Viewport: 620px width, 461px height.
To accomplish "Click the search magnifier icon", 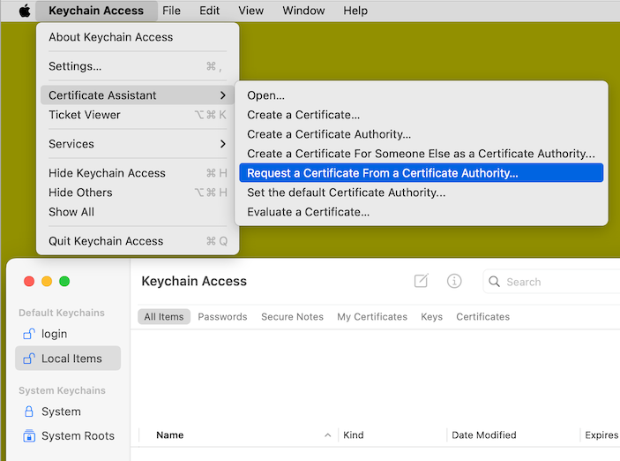I will tap(495, 282).
